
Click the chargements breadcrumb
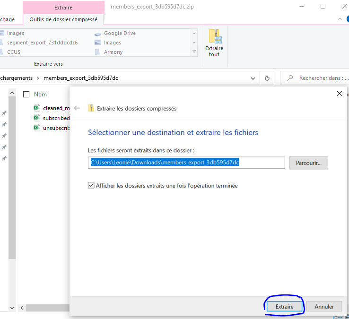(16, 78)
